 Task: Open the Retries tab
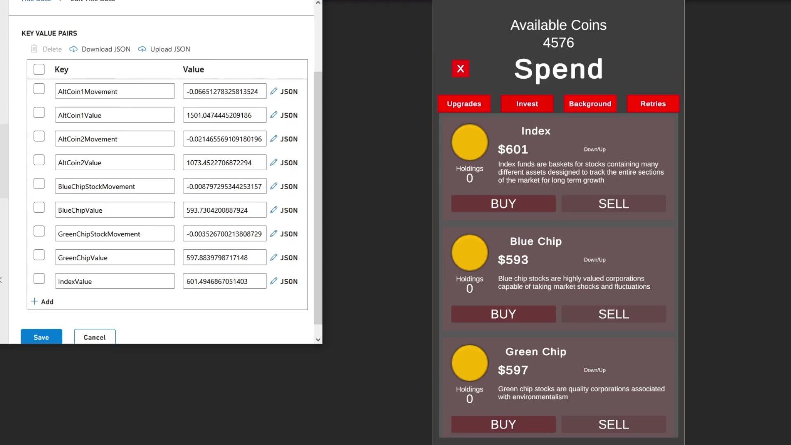click(x=653, y=104)
